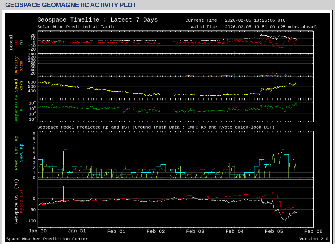This screenshot has height=244, width=335.
Task: Click the Jan 30 date on time axis
Action: coord(38,231)
